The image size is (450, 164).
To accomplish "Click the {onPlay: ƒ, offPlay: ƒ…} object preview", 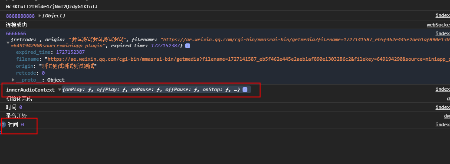I will pyautogui.click(x=151, y=90).
